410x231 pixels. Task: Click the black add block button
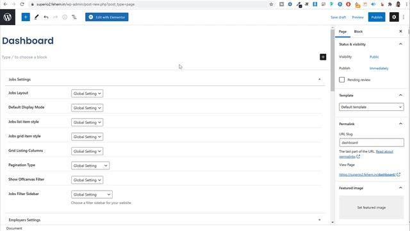[323, 57]
